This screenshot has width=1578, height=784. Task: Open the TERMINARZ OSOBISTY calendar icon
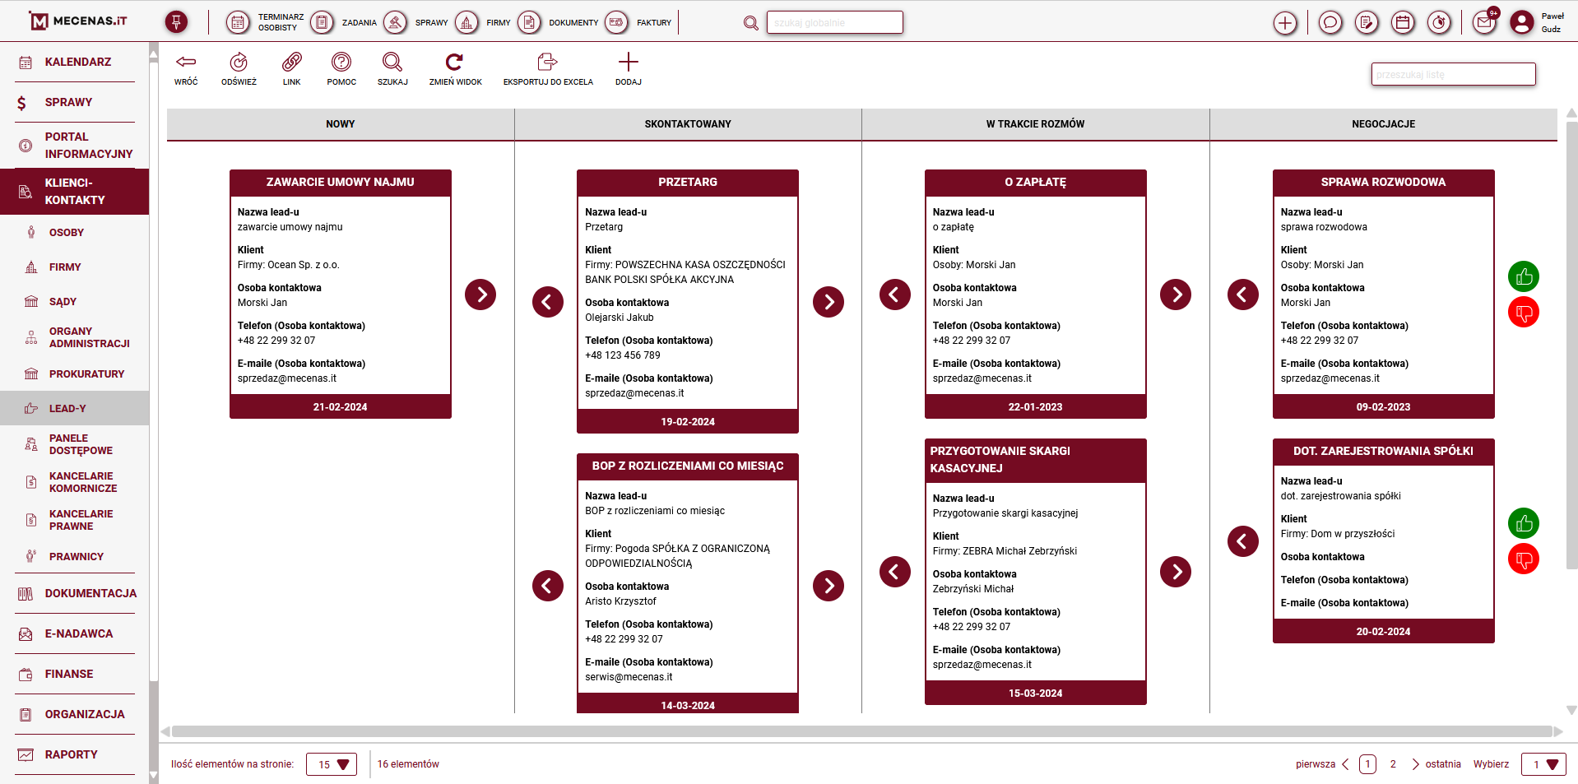(x=239, y=22)
